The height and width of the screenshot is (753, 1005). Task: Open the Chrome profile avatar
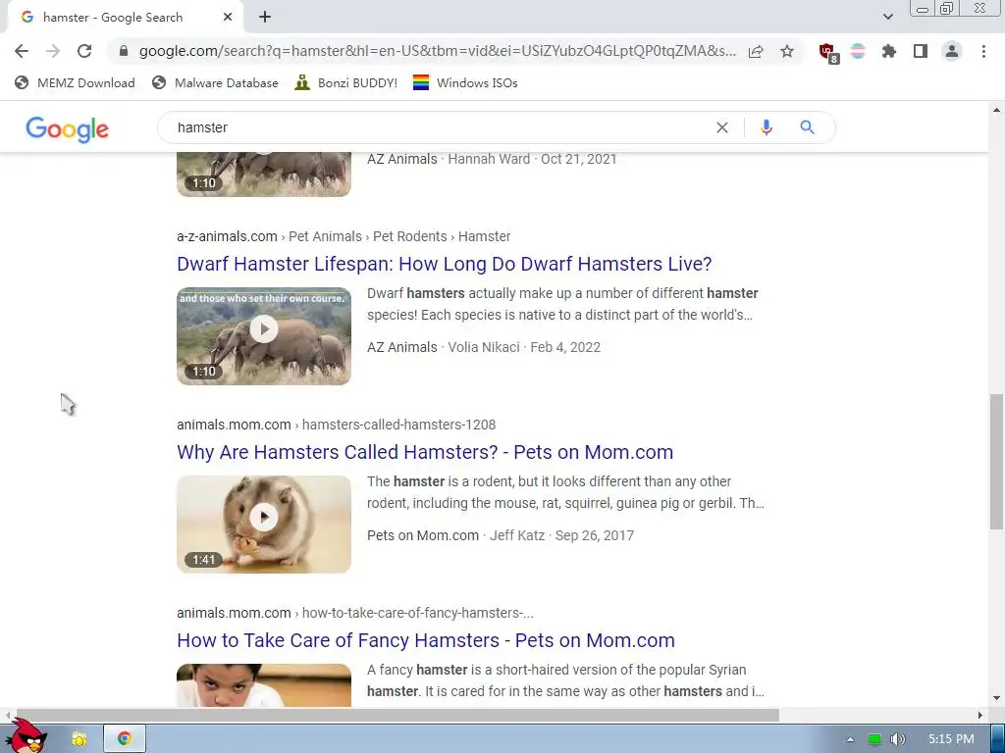(x=952, y=51)
